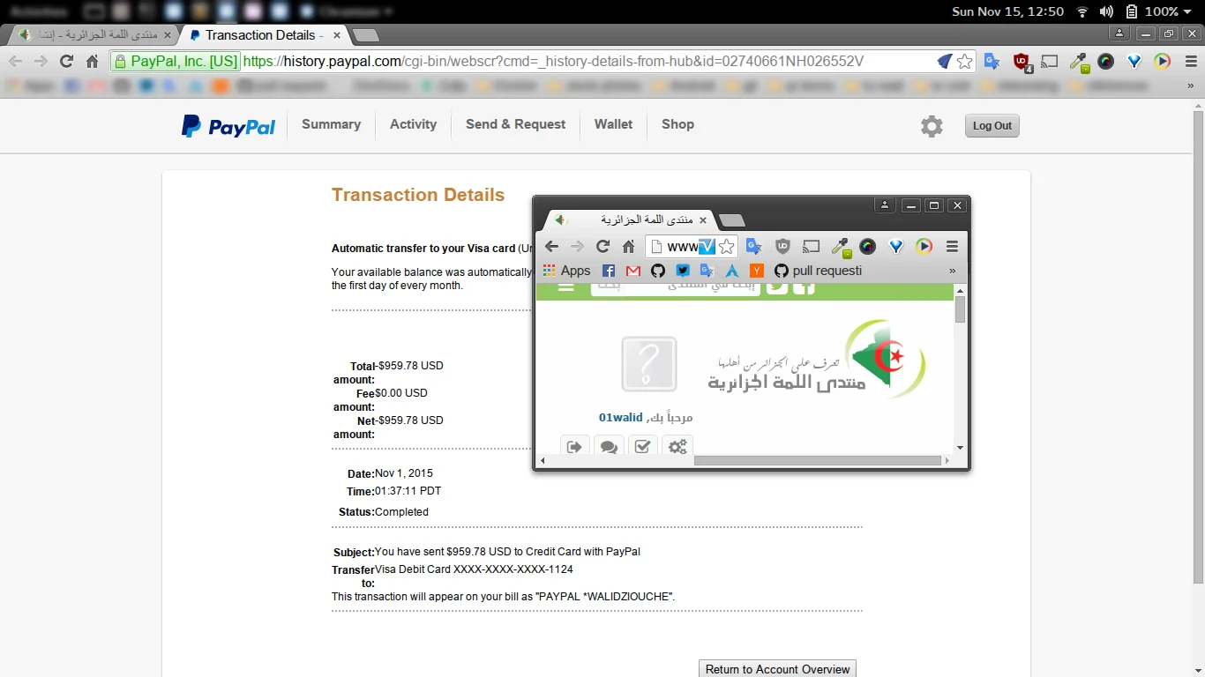Click Return to Account Overview button

(x=777, y=669)
